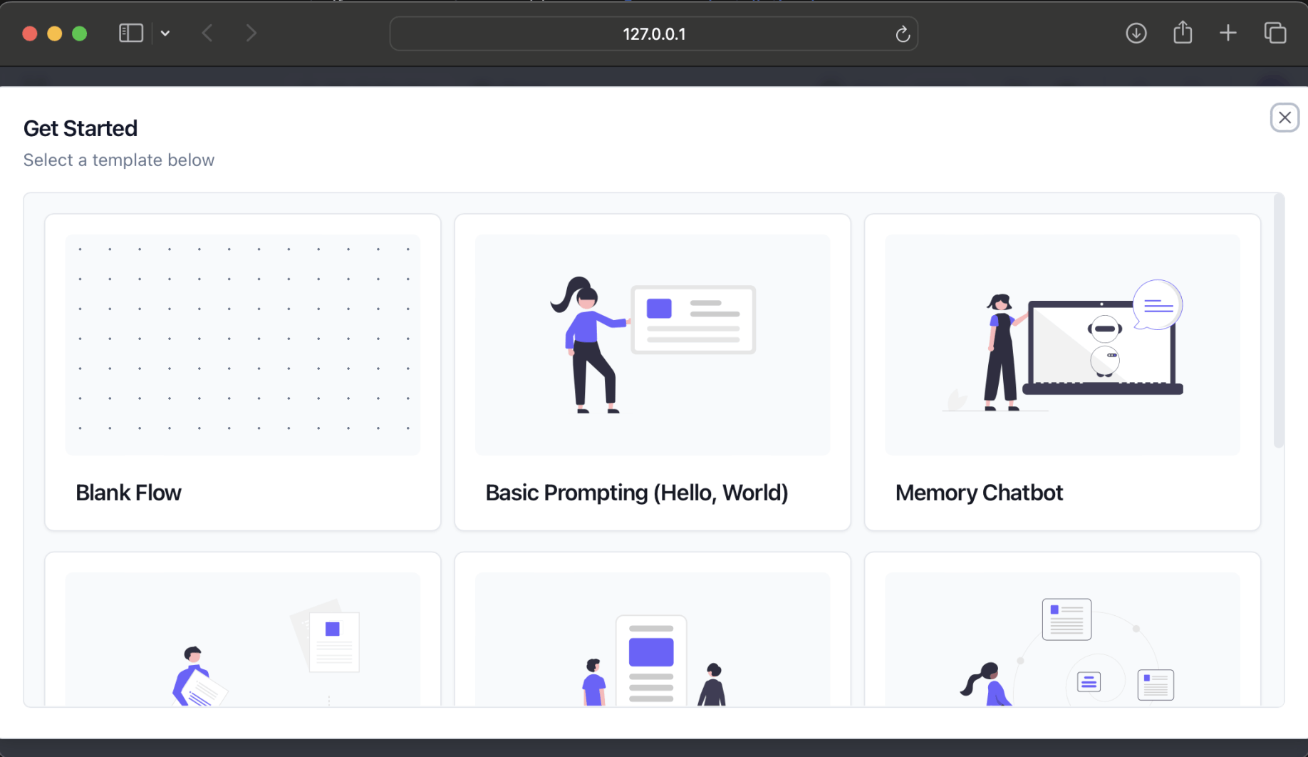This screenshot has height=757, width=1308.
Task: Open the downloads icon
Action: tap(1136, 34)
